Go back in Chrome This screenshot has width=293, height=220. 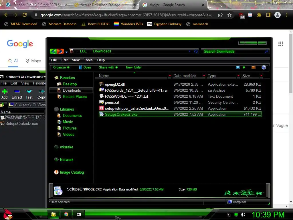click(x=6, y=15)
